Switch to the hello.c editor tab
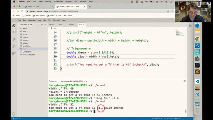The width and height of the screenshot is (213, 120). click(x=52, y=24)
